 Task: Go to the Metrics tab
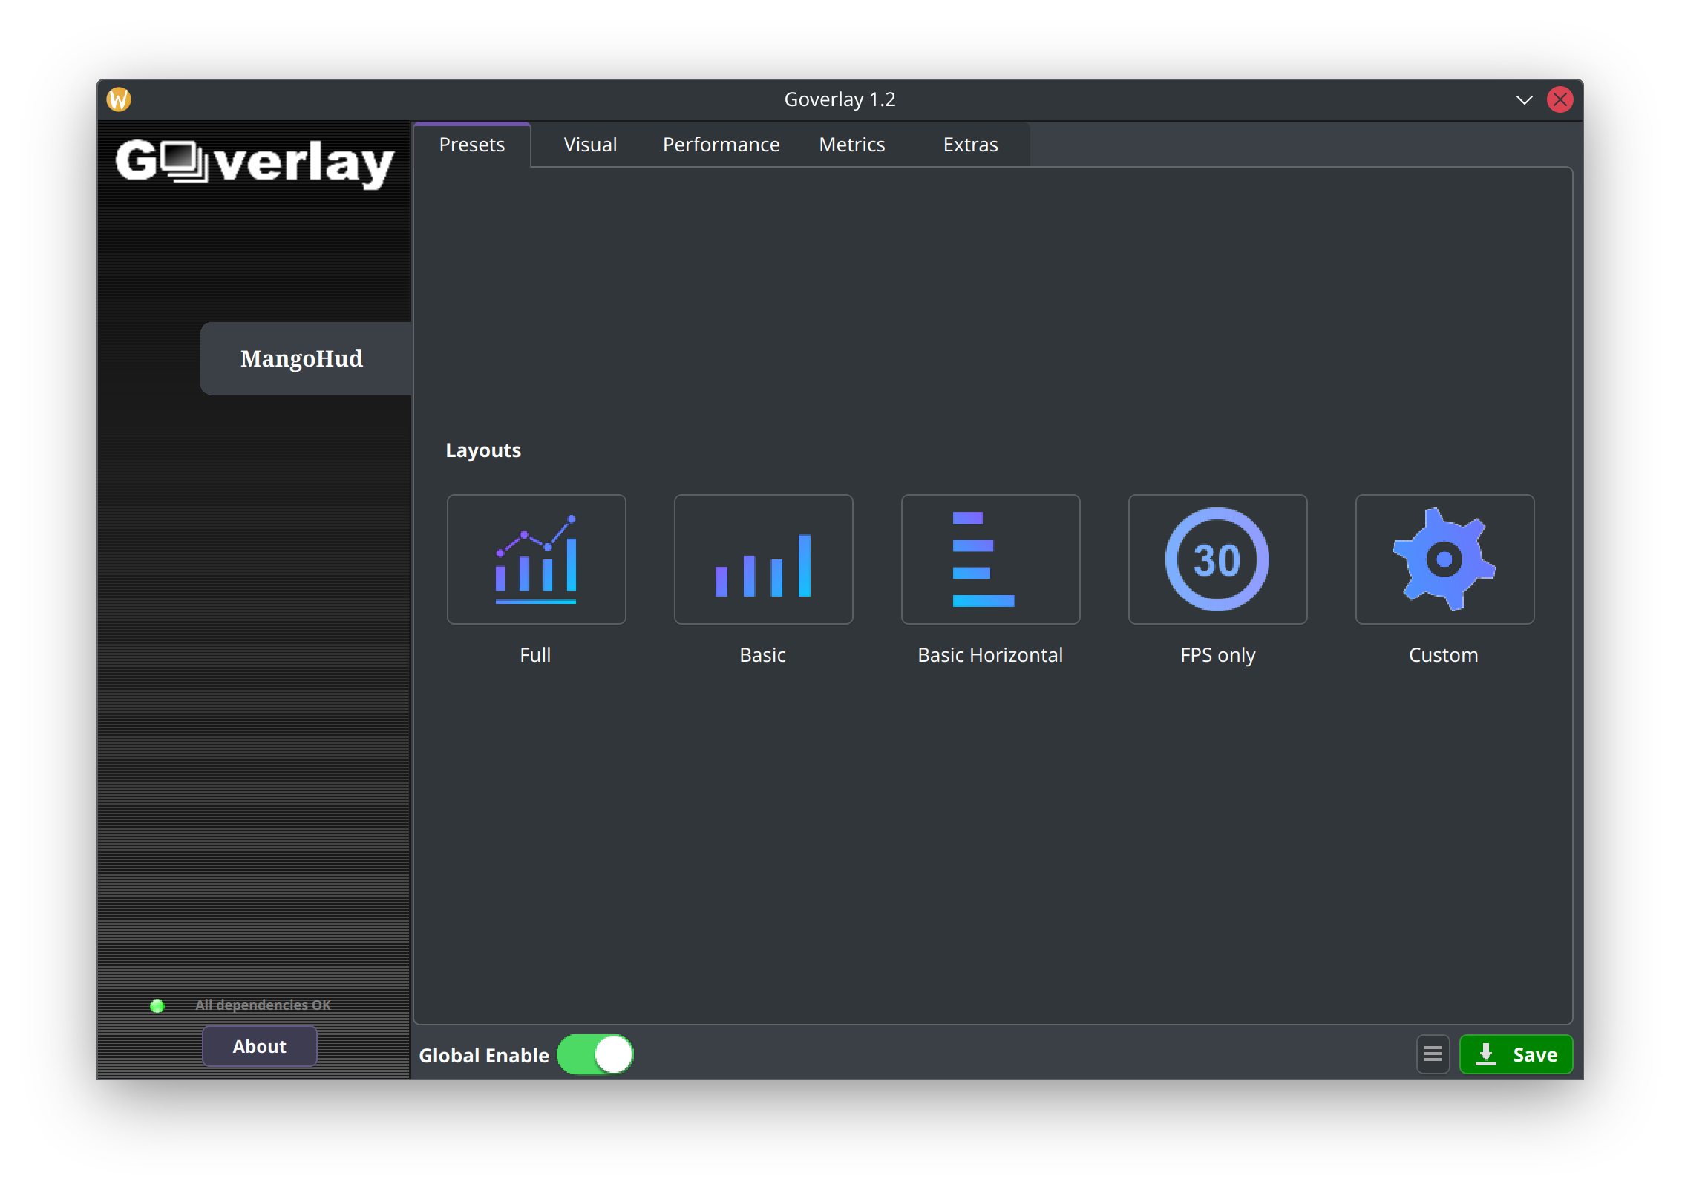(x=851, y=145)
